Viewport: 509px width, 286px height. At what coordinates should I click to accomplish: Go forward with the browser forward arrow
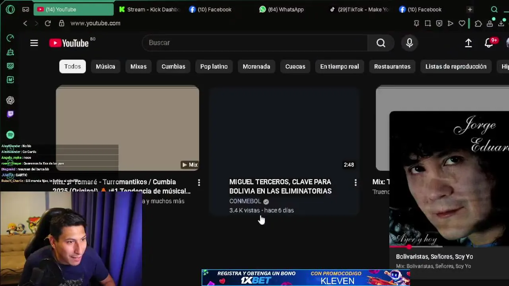click(36, 23)
